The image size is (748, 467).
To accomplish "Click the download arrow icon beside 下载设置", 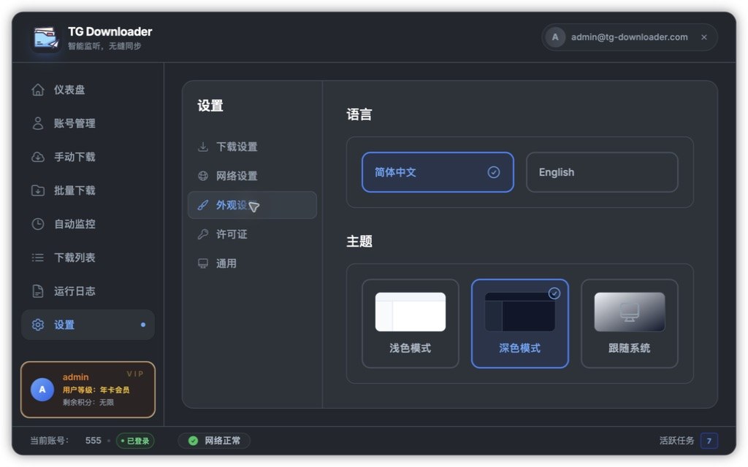I will (203, 147).
